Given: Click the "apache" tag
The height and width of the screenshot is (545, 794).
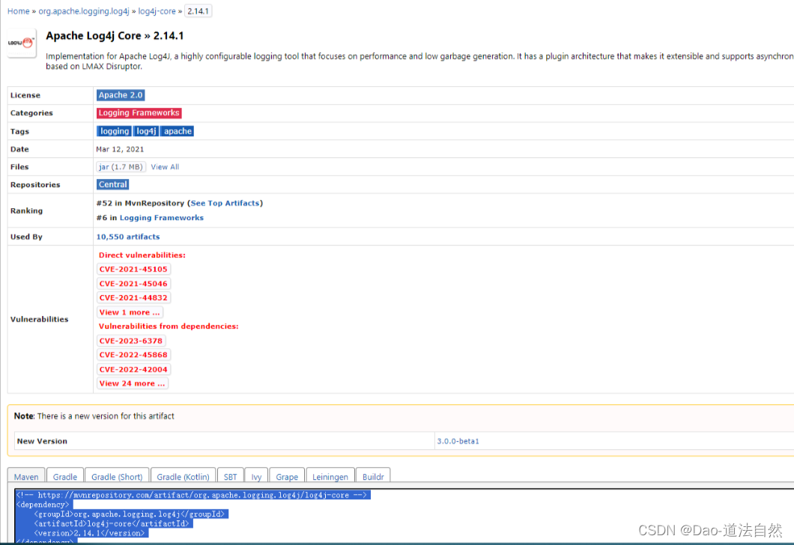Looking at the screenshot, I should point(177,131).
